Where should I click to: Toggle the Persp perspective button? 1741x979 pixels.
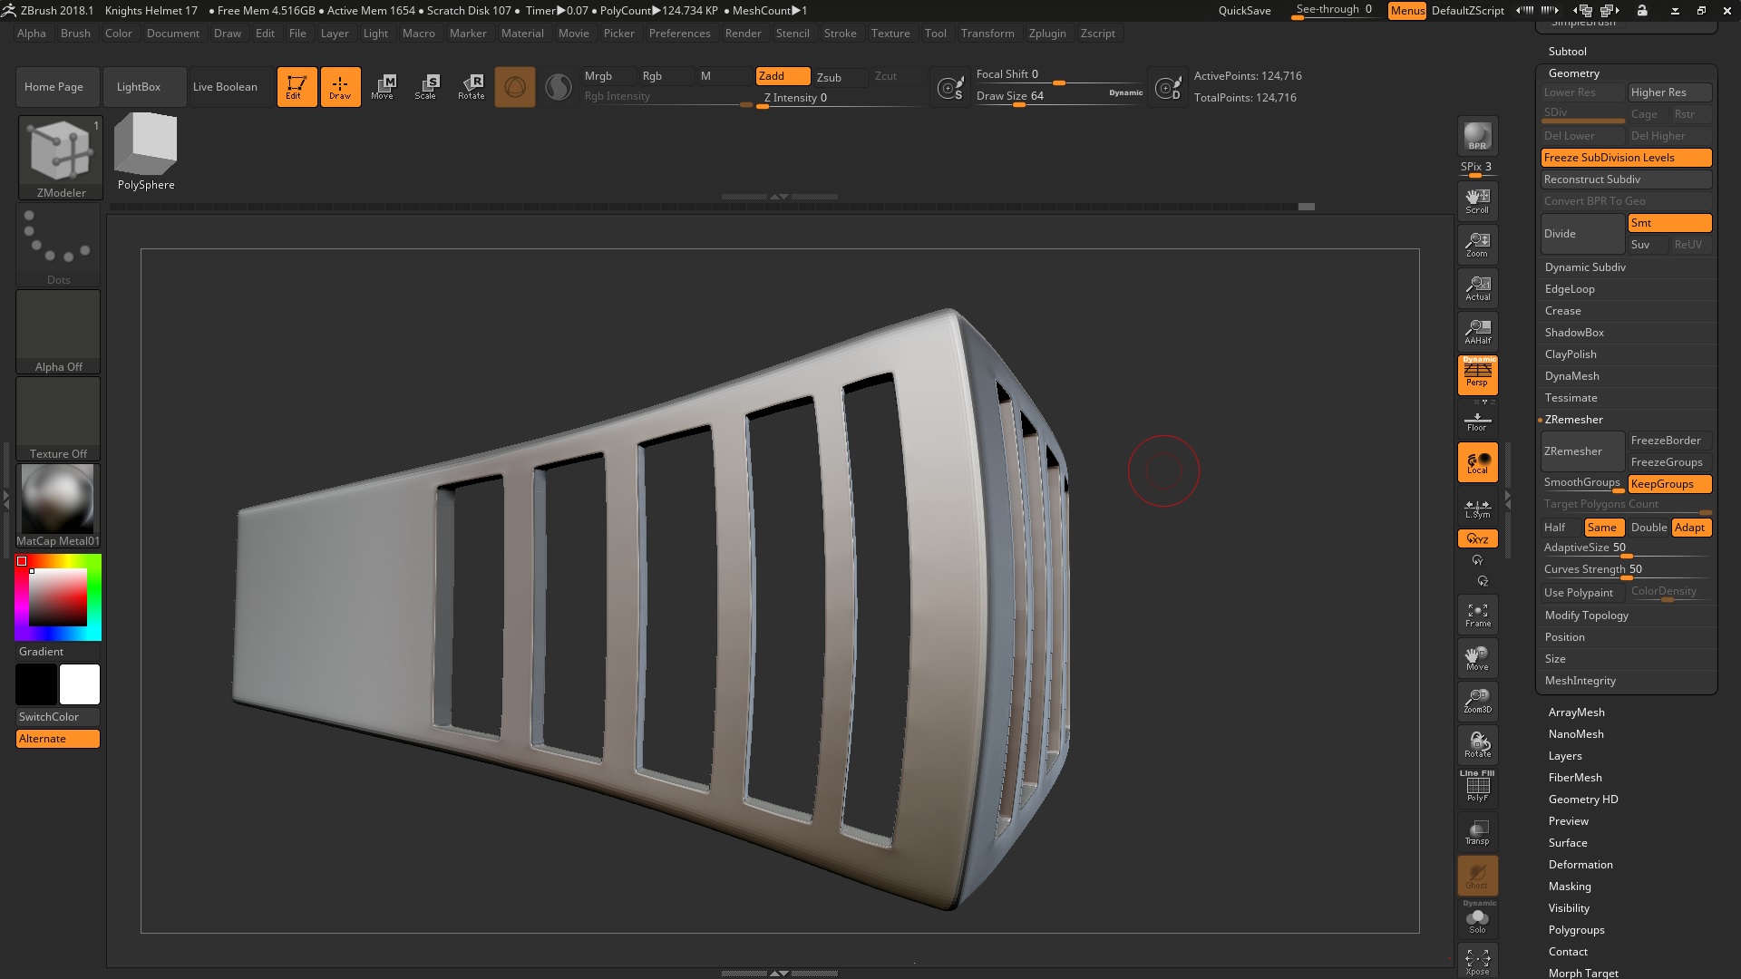pos(1477,374)
